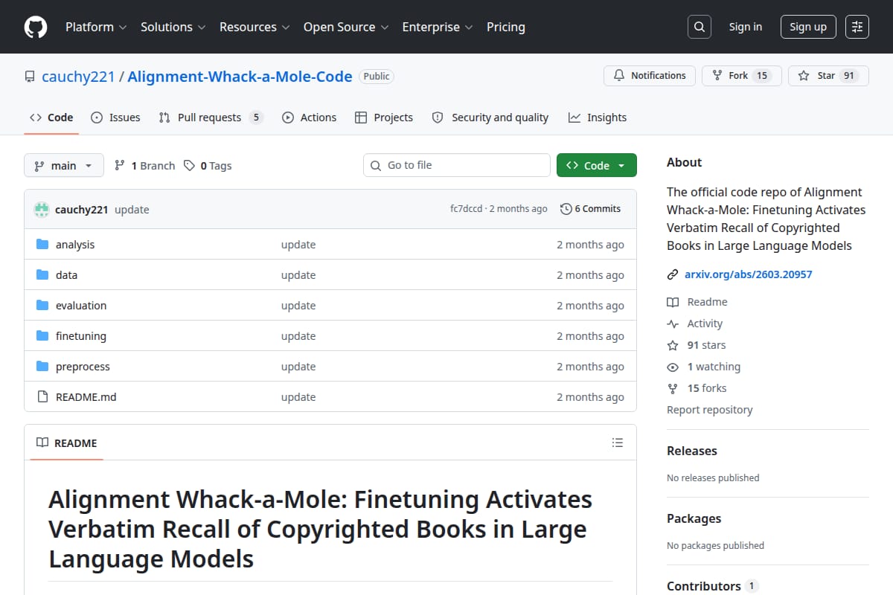Click the repository icon before cauchy221

tap(30, 77)
